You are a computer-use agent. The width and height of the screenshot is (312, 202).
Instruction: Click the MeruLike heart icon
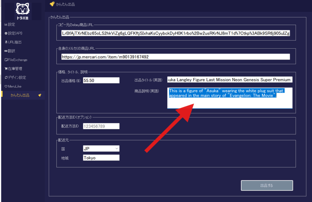click(6, 86)
